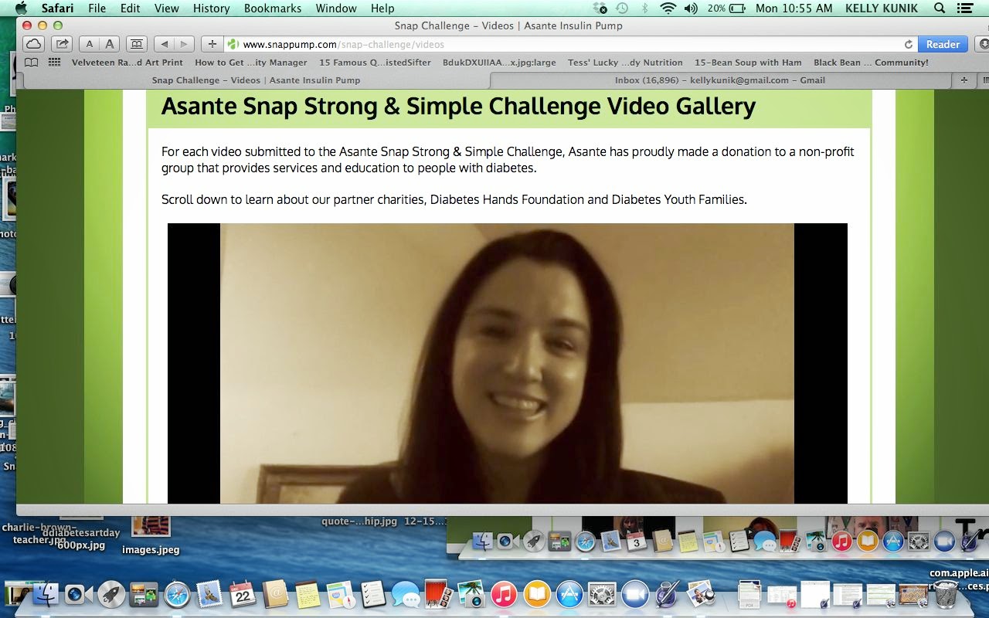Open the Trash in the Dock
989x618 pixels.
pos(946,594)
